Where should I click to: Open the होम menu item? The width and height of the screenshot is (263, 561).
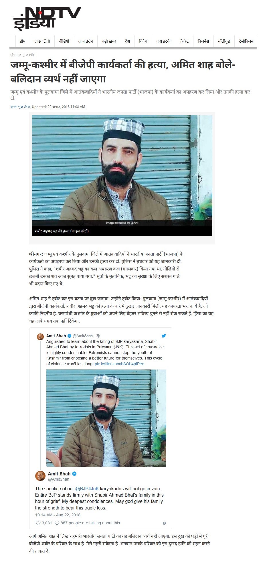point(23,41)
